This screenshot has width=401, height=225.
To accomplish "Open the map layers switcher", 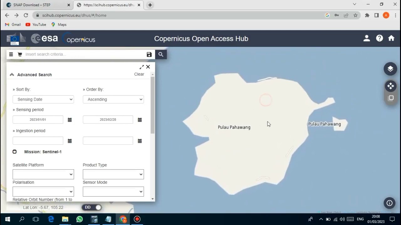I will click(x=390, y=69).
